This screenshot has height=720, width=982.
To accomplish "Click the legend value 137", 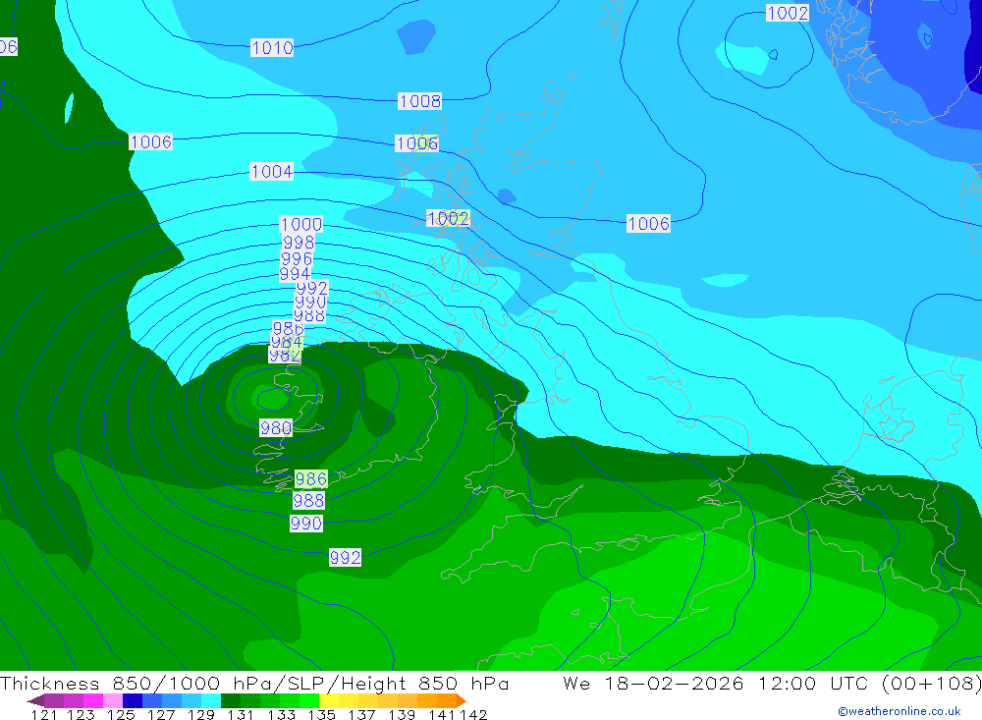I will (x=361, y=715).
